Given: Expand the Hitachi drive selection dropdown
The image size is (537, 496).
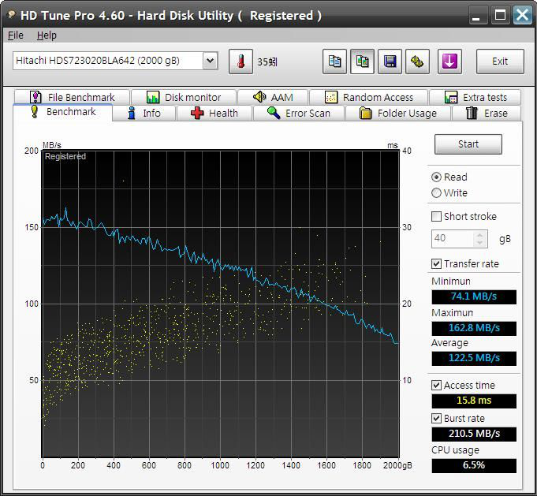Looking at the screenshot, I should point(211,61).
